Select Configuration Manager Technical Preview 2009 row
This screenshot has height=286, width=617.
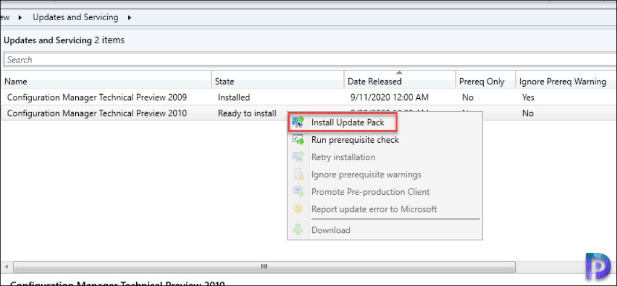[x=308, y=97]
